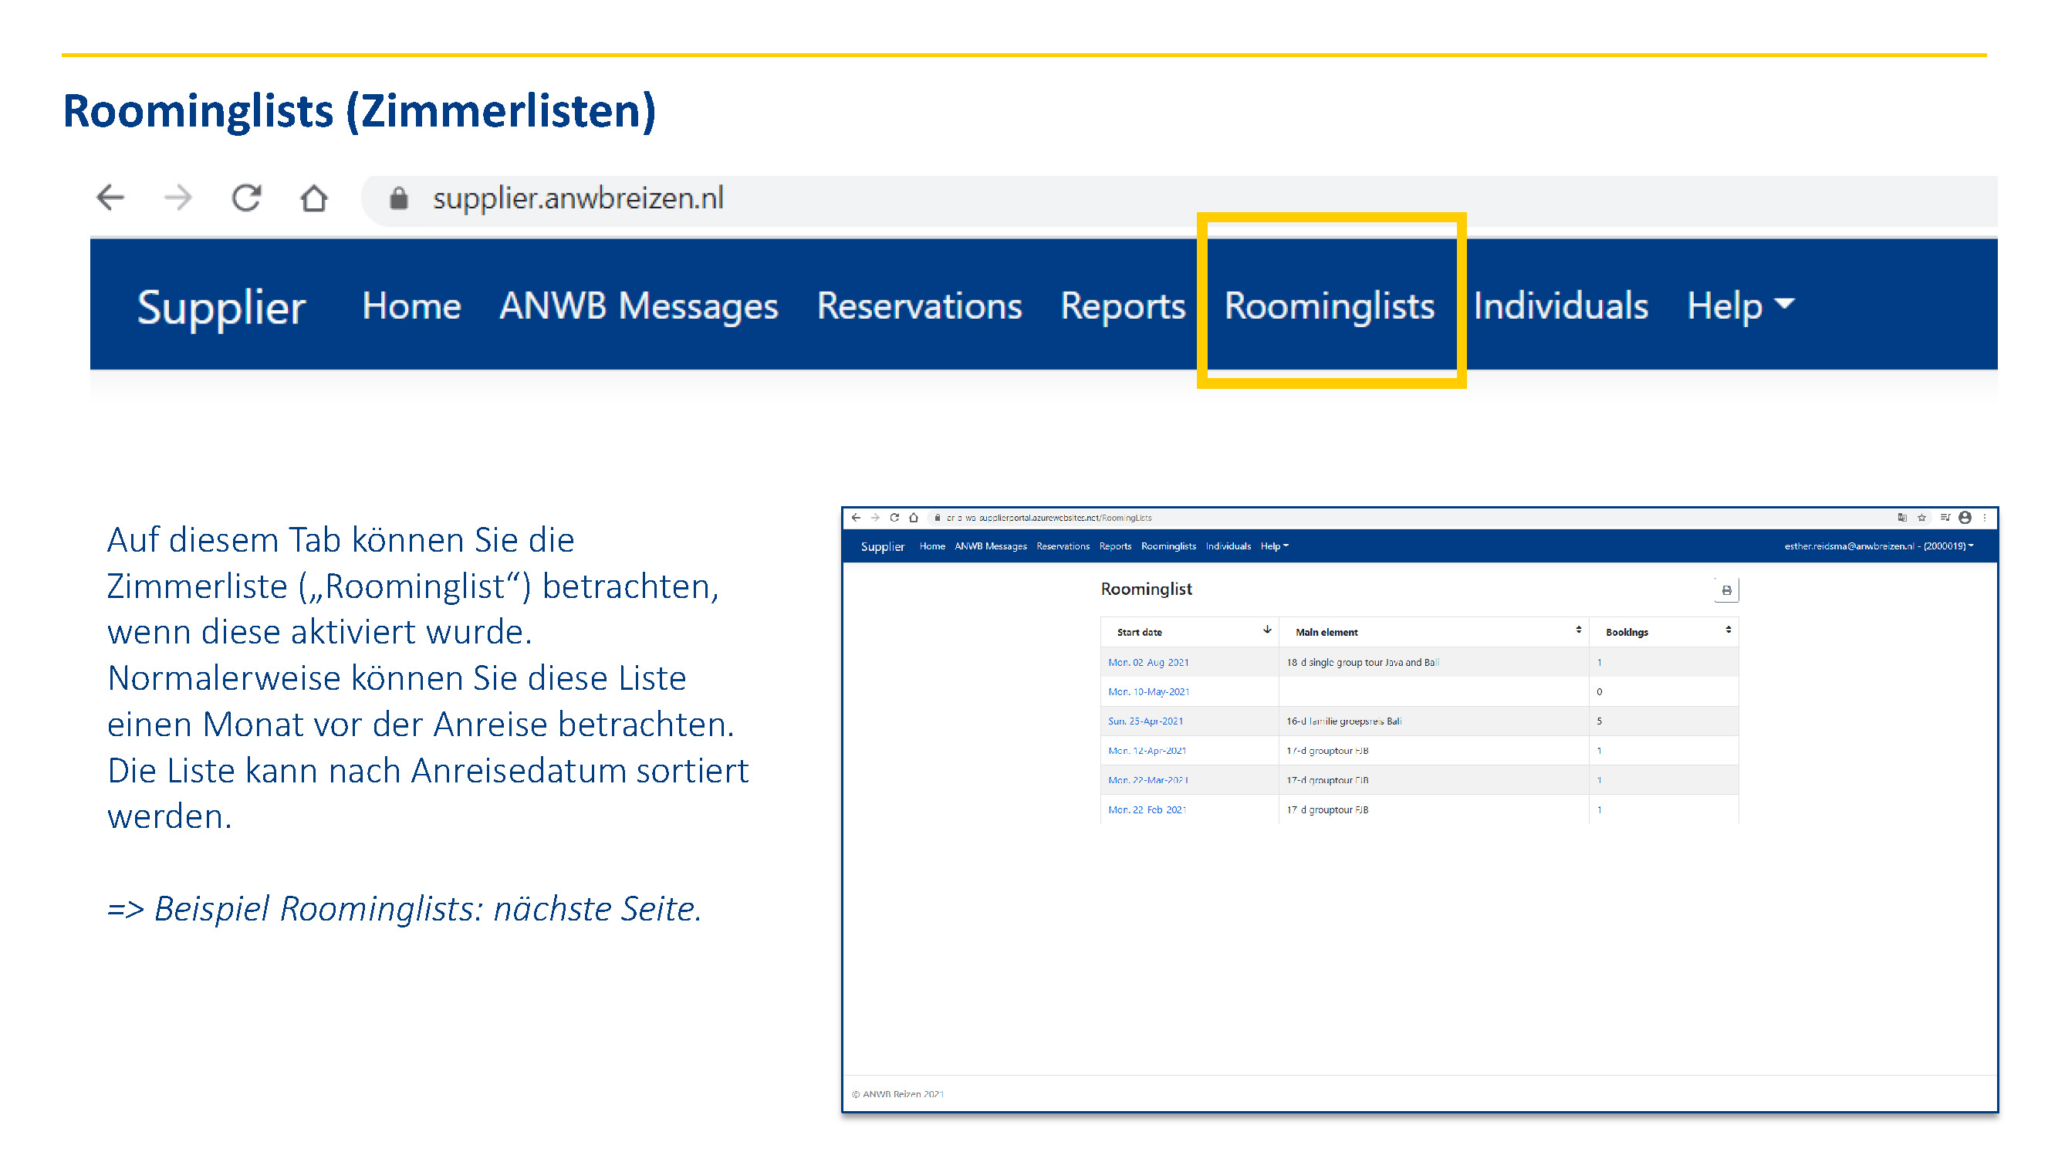Toggle Start date sort arrow
The image size is (2048, 1152).
[x=1267, y=630]
